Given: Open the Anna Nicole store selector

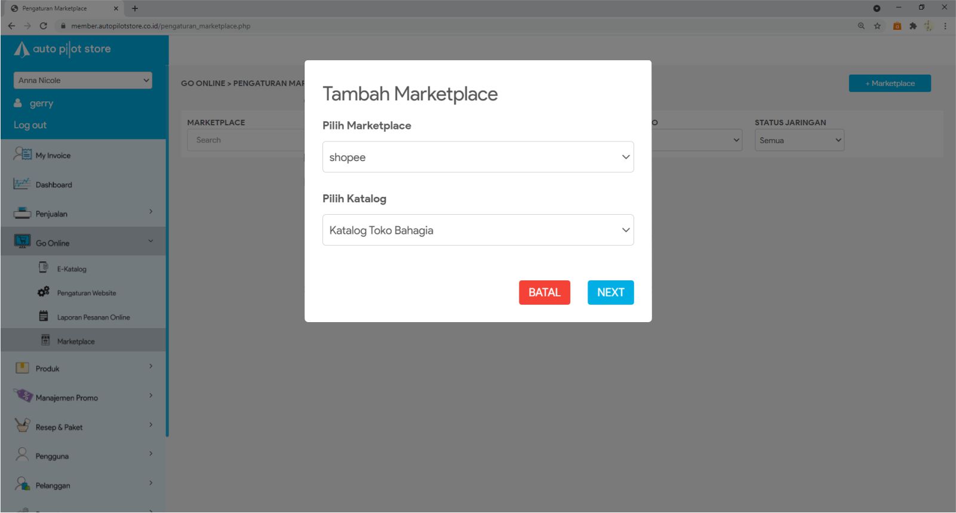Looking at the screenshot, I should (82, 81).
